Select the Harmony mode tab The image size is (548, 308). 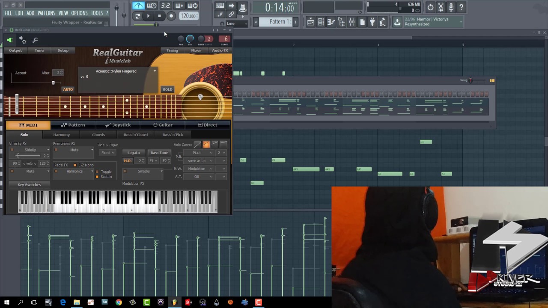coord(62,135)
